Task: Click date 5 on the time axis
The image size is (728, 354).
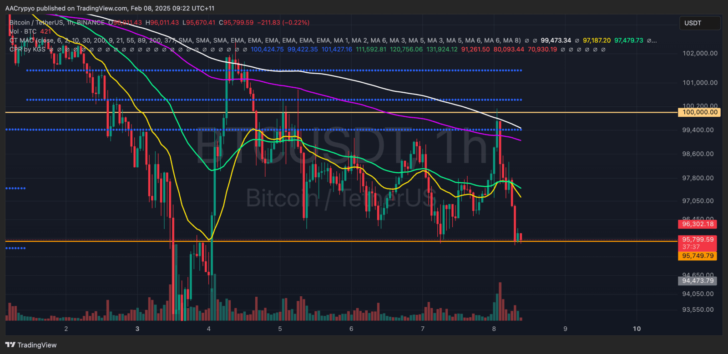Action: (x=280, y=329)
